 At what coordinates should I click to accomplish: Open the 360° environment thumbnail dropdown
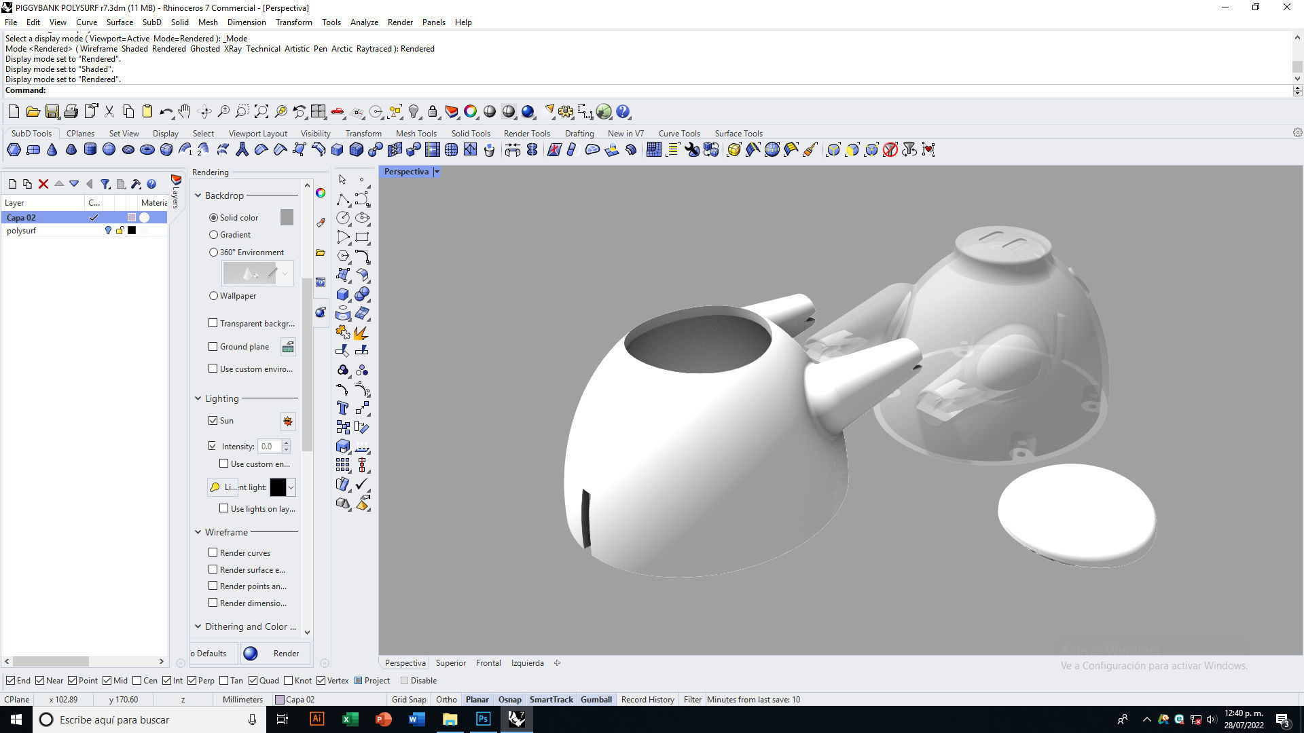(x=285, y=274)
